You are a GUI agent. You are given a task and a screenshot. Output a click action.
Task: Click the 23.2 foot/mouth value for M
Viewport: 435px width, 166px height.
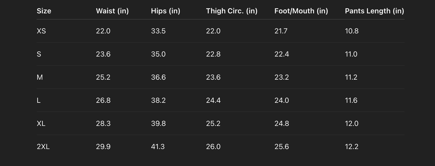point(281,77)
